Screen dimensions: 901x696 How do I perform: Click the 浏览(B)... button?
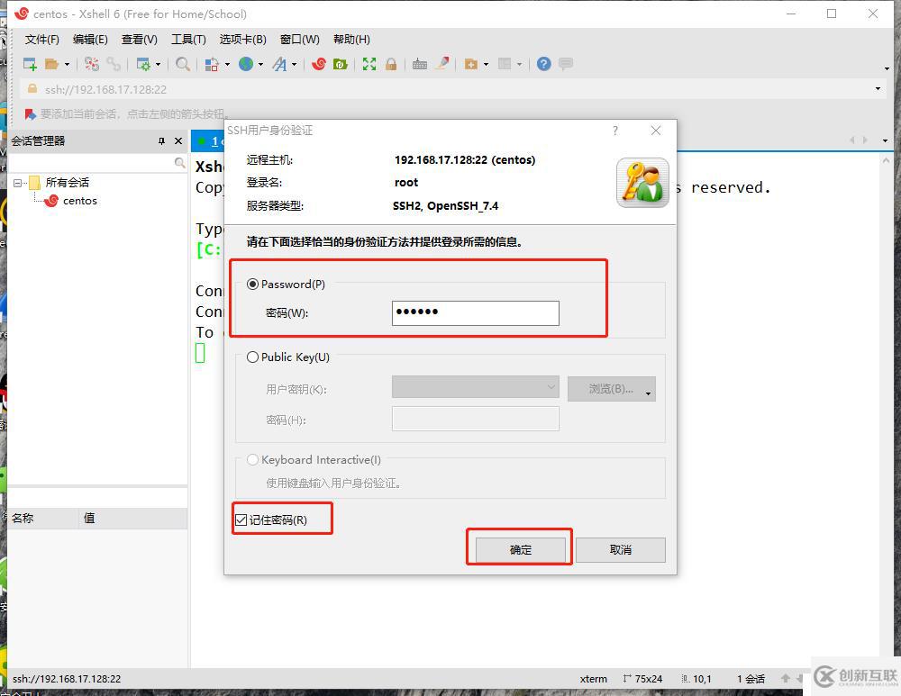point(612,389)
